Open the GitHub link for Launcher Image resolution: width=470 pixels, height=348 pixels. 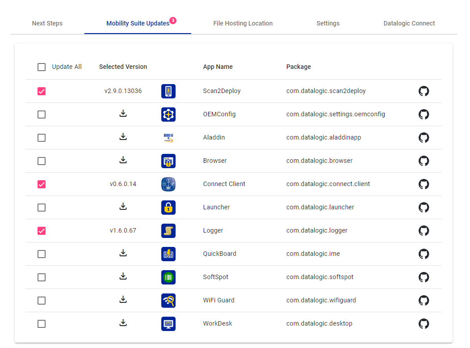[424, 207]
